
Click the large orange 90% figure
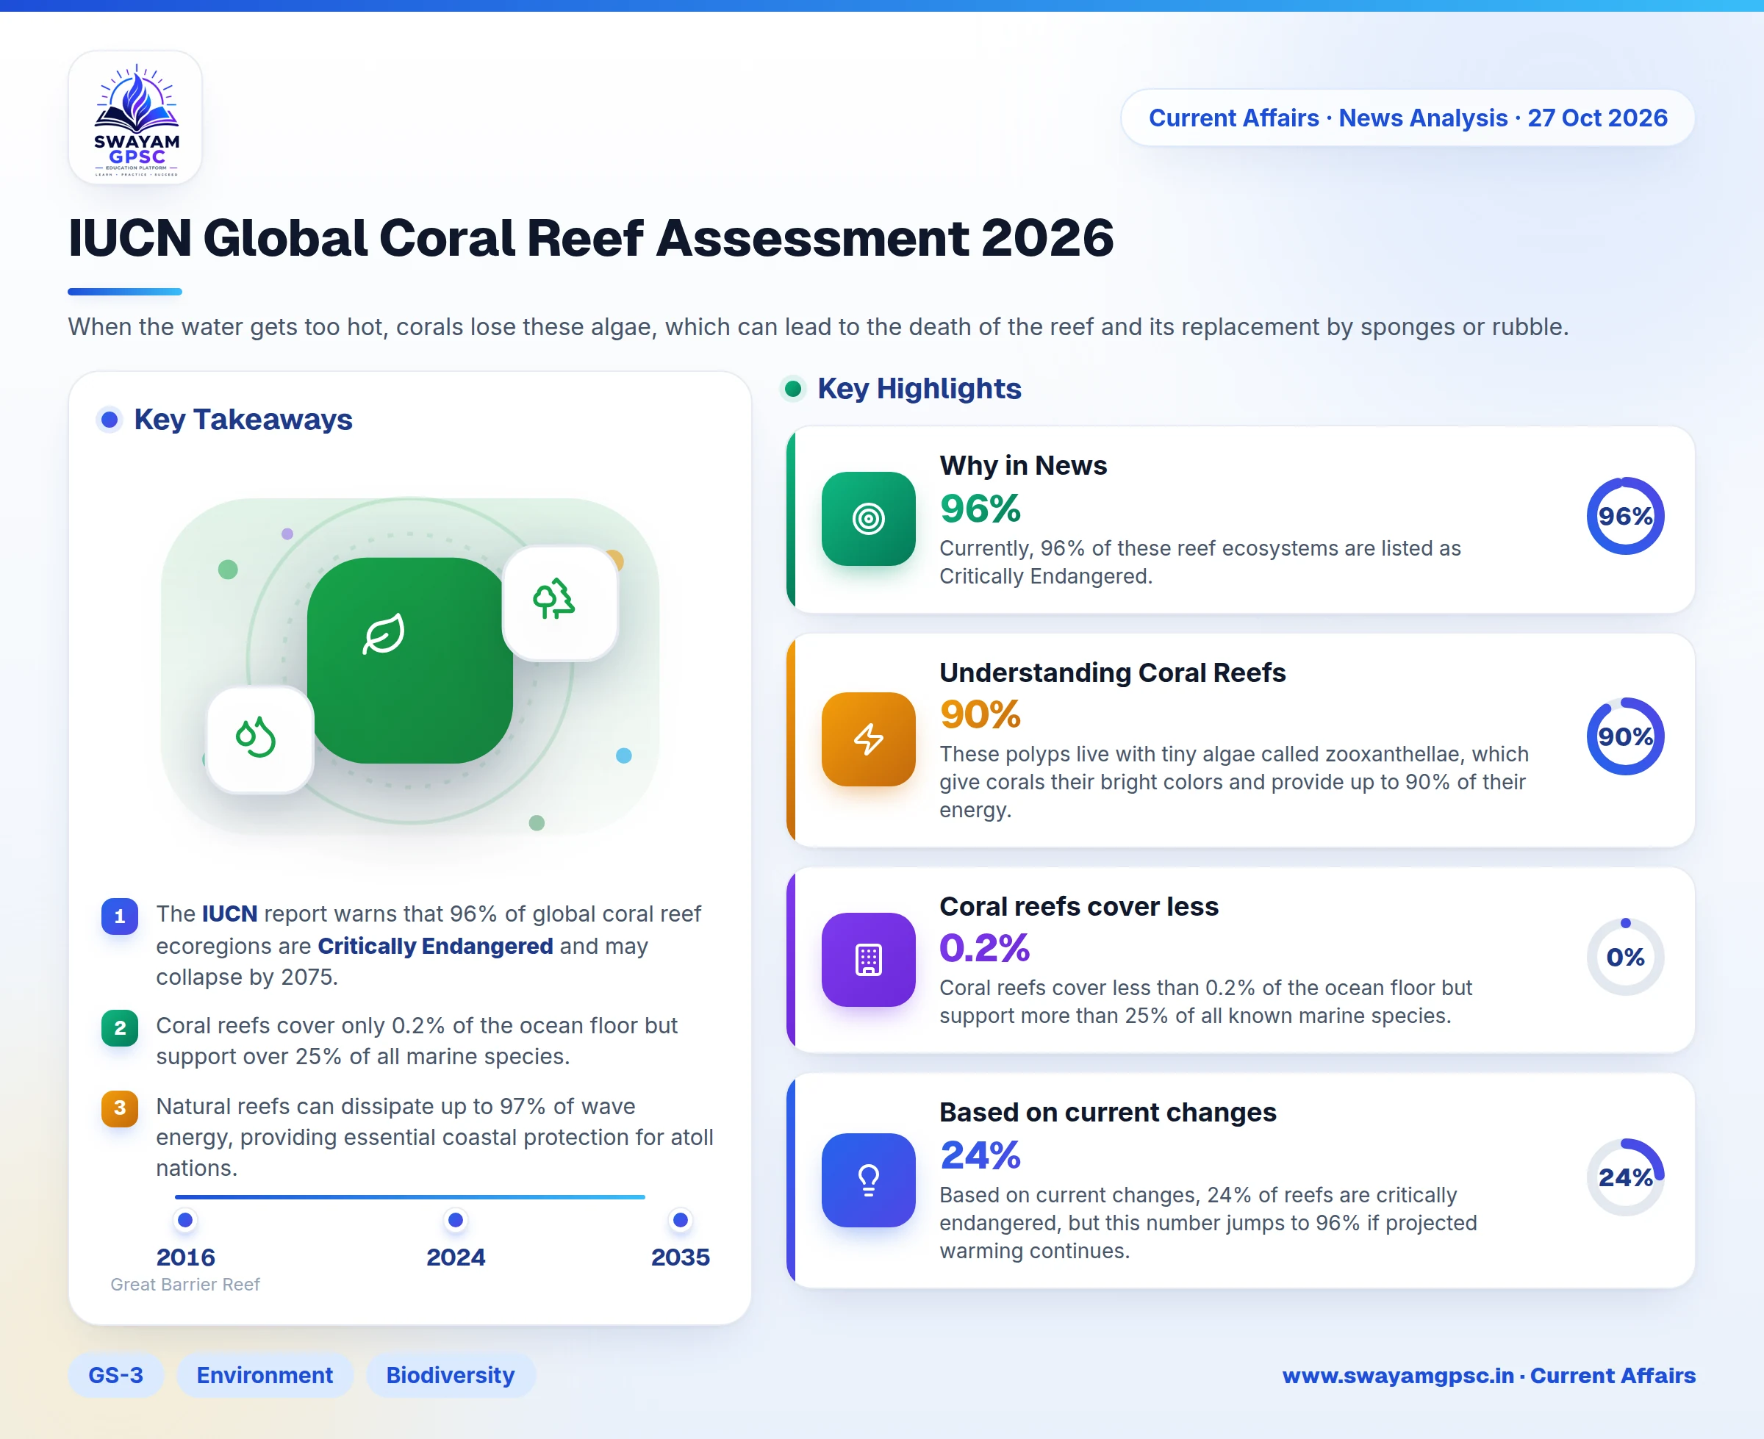point(980,714)
